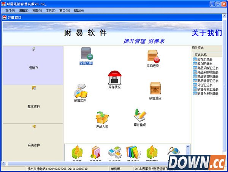Open the 销售毛利明细表 report

pos(206,93)
